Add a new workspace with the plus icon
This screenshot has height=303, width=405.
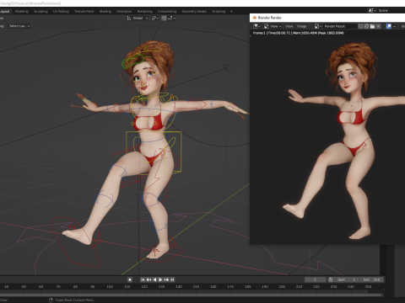(x=231, y=11)
